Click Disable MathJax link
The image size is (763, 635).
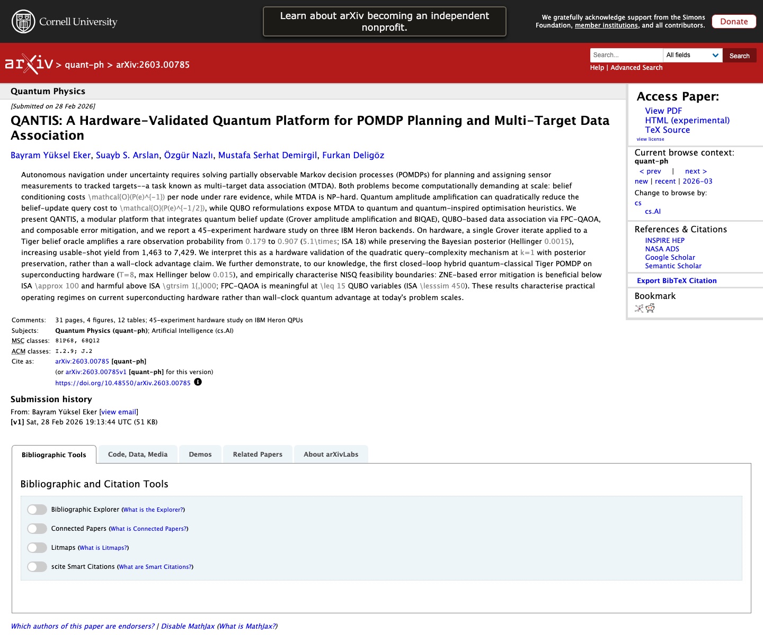click(x=188, y=626)
